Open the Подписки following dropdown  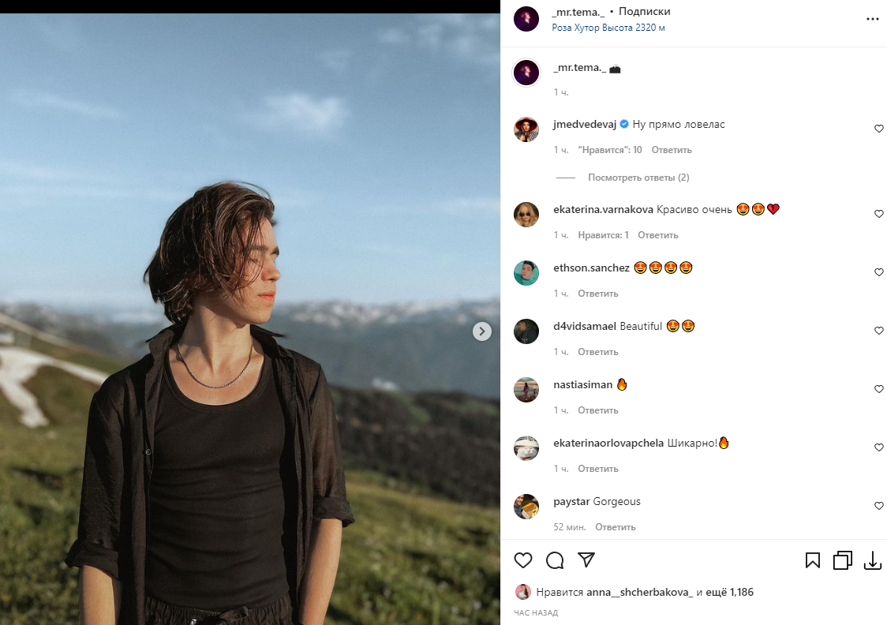644,12
